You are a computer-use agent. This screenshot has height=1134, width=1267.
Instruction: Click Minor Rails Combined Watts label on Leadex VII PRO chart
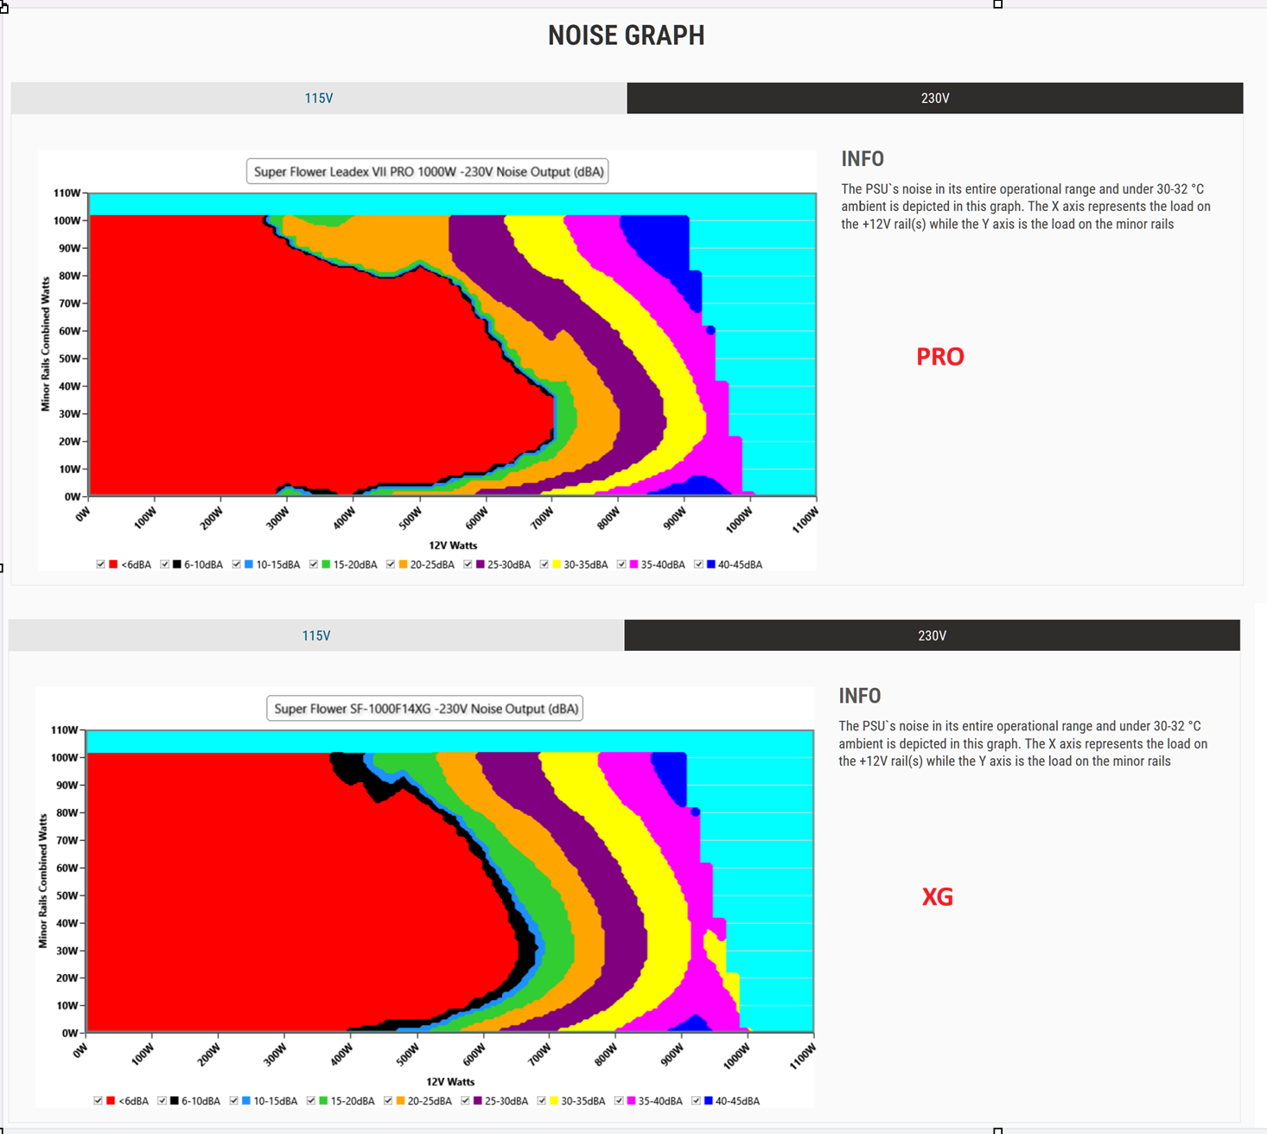pyautogui.click(x=45, y=344)
